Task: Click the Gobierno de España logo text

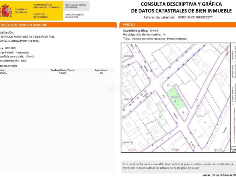Action: tap(21, 10)
